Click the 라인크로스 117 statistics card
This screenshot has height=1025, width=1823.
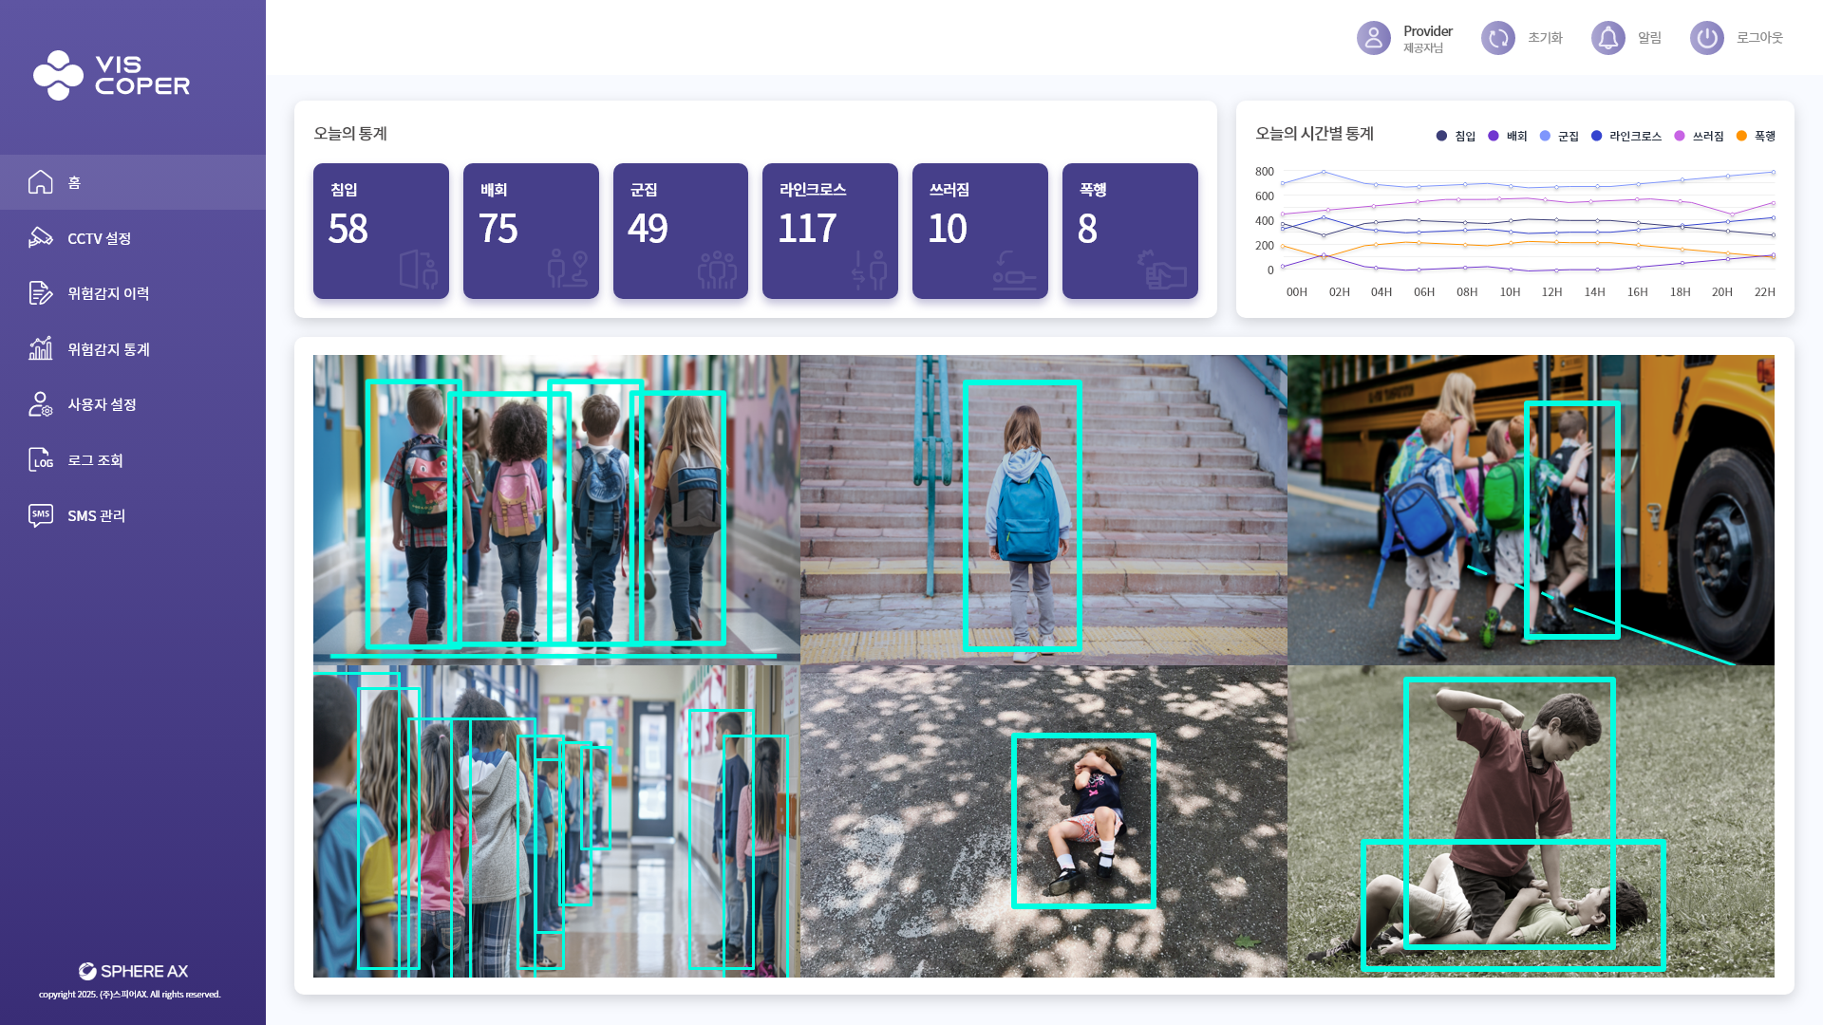(x=830, y=231)
